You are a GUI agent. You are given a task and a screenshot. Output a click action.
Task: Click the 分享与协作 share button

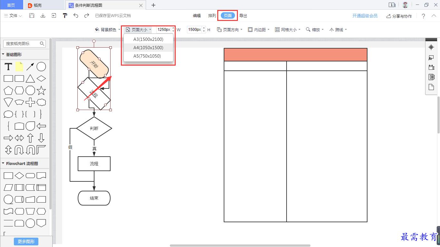tap(399, 16)
